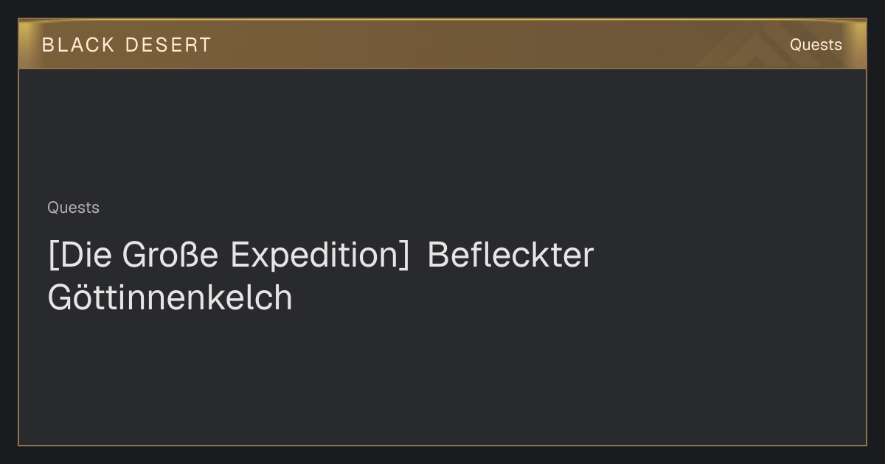
Task: Select the Quests breadcrumb above the title
Action: coord(73,208)
